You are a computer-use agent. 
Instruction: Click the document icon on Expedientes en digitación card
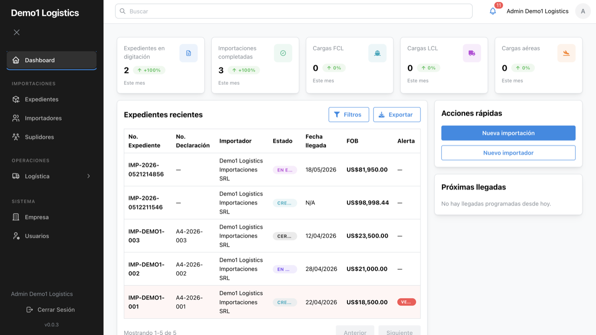189,53
